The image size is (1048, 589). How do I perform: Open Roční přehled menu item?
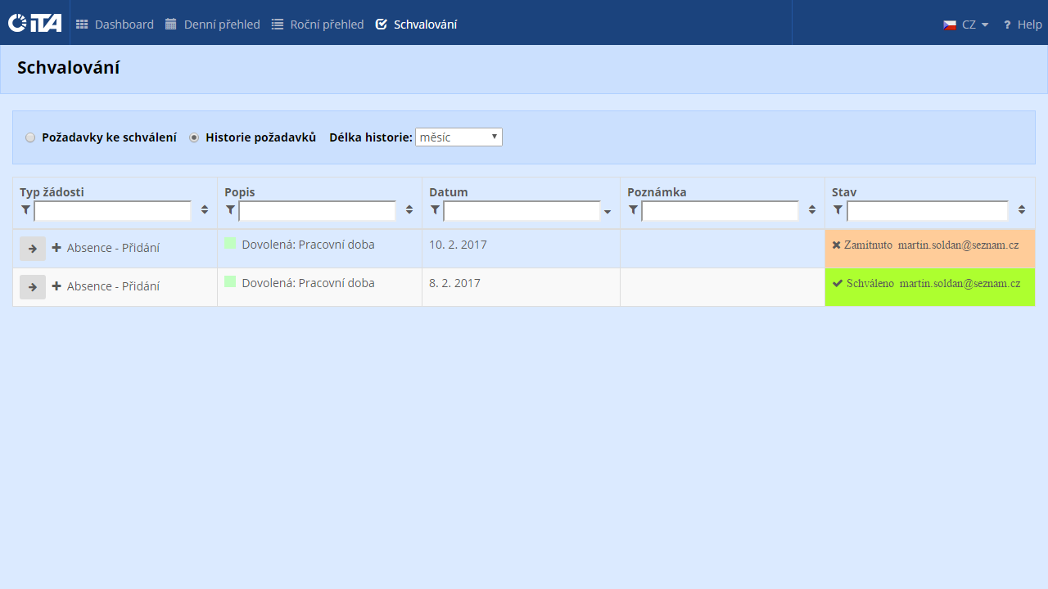pos(318,25)
